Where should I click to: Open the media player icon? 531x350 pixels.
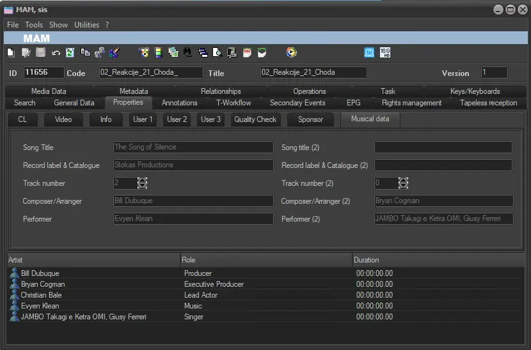coord(291,53)
